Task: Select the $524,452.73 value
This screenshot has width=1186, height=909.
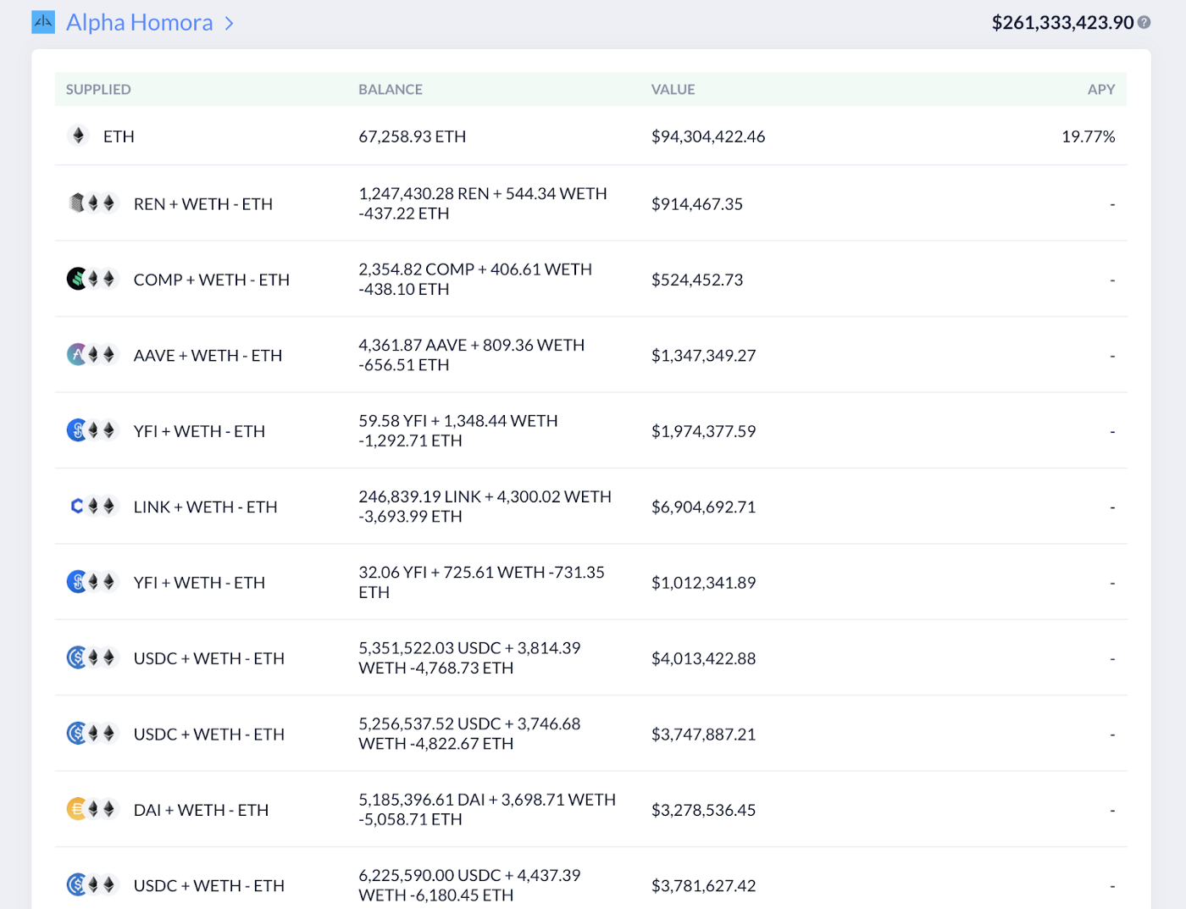Action: point(697,280)
